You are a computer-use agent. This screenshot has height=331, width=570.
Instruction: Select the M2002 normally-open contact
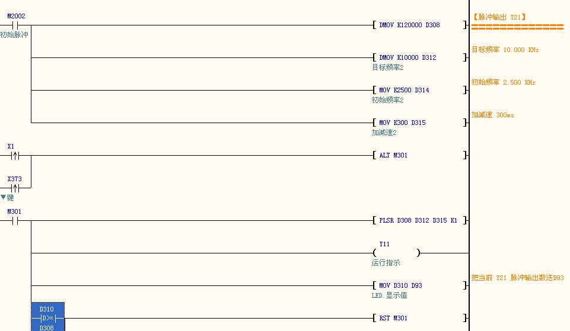click(x=15, y=25)
